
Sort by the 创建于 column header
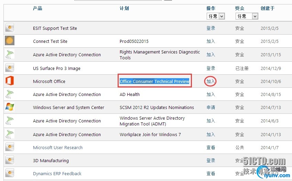point(267,8)
